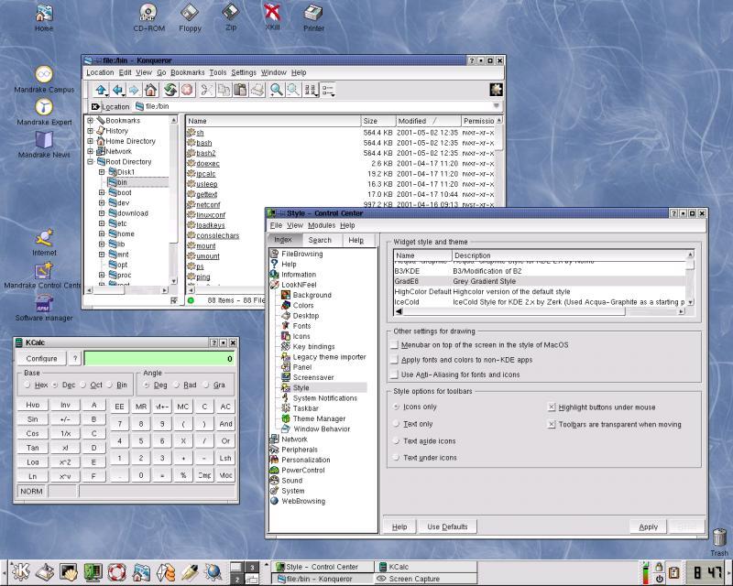Click the Configure button in KCalc
This screenshot has width=733, height=586.
click(x=41, y=358)
